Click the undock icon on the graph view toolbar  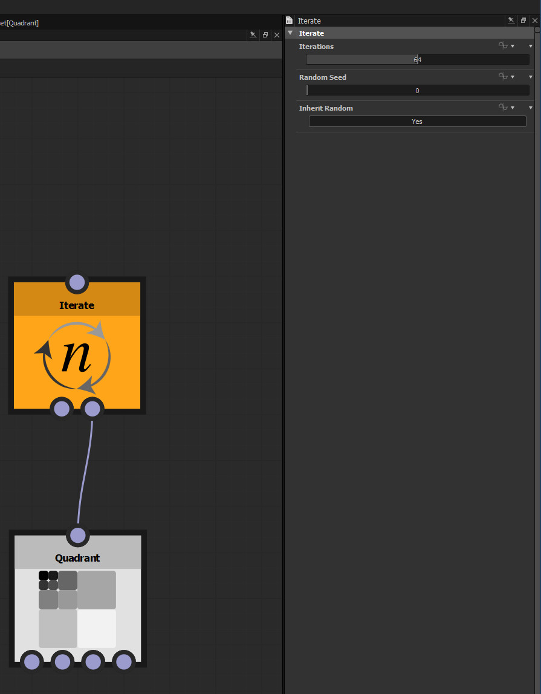(265, 34)
